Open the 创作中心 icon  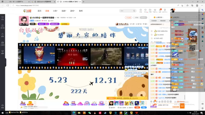(165, 10)
